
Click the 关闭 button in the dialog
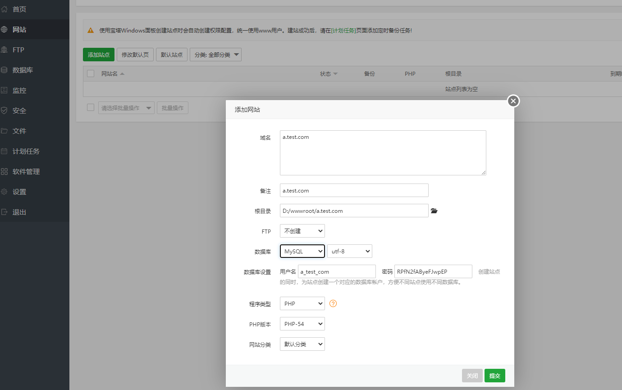tap(472, 376)
